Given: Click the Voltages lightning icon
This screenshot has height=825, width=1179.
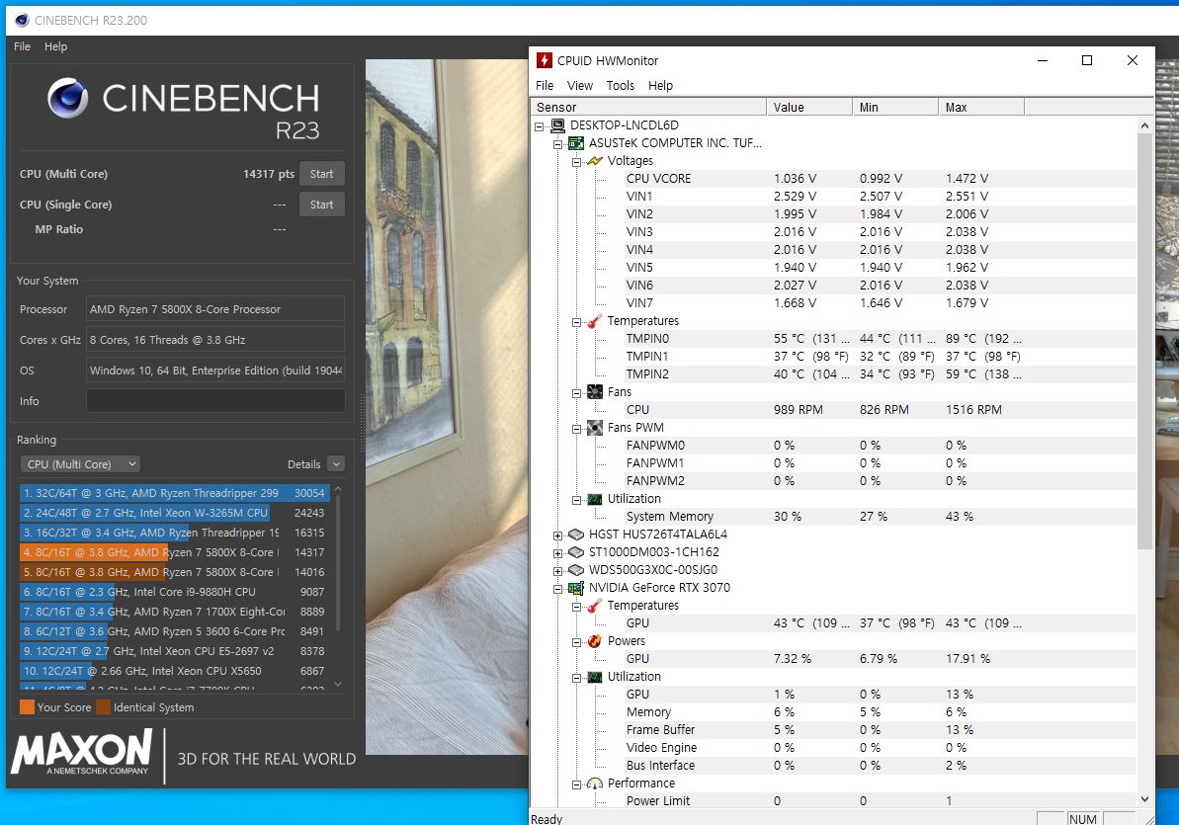Looking at the screenshot, I should [x=595, y=161].
